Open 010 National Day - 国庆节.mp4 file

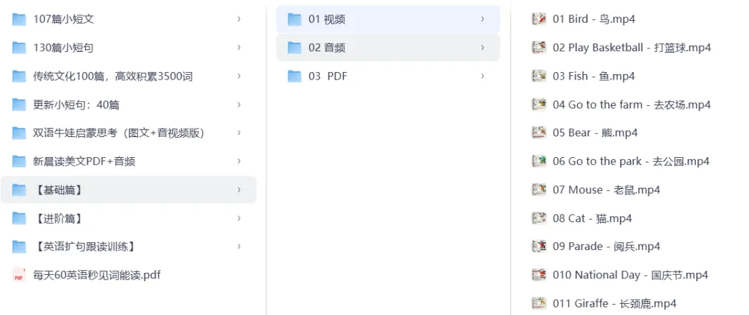click(630, 275)
